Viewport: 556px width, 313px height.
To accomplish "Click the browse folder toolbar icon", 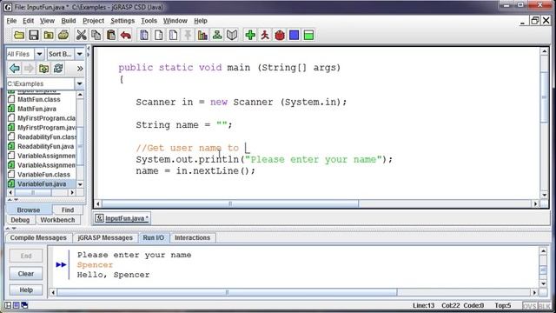I will 49,35.
